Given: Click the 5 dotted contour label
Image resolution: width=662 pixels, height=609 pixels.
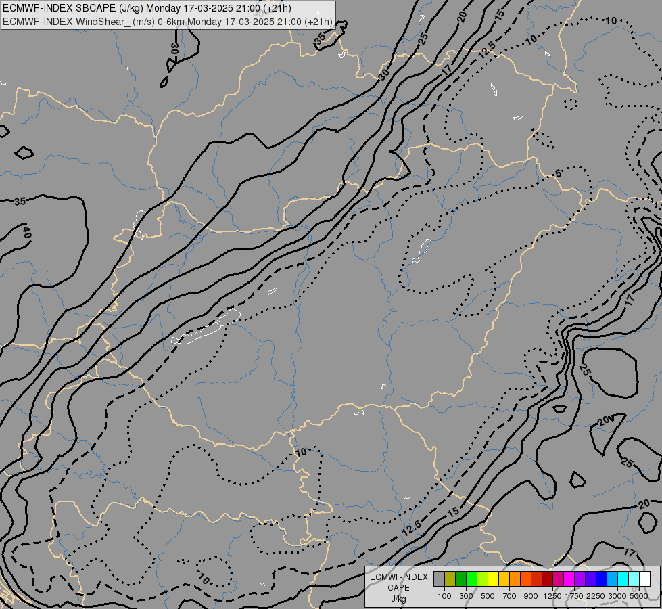Looking at the screenshot, I should 558,173.
